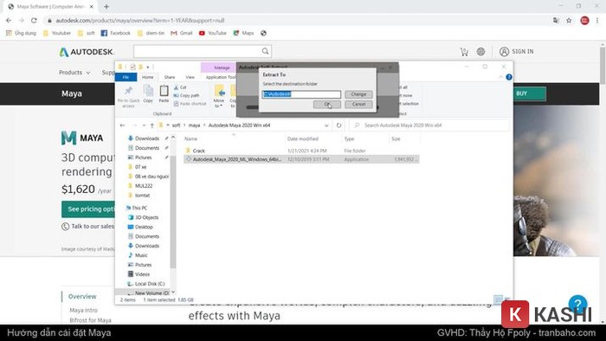Image resolution: width=606 pixels, height=341 pixels.
Task: Click Cut in Clipboard group
Action: 180,87
